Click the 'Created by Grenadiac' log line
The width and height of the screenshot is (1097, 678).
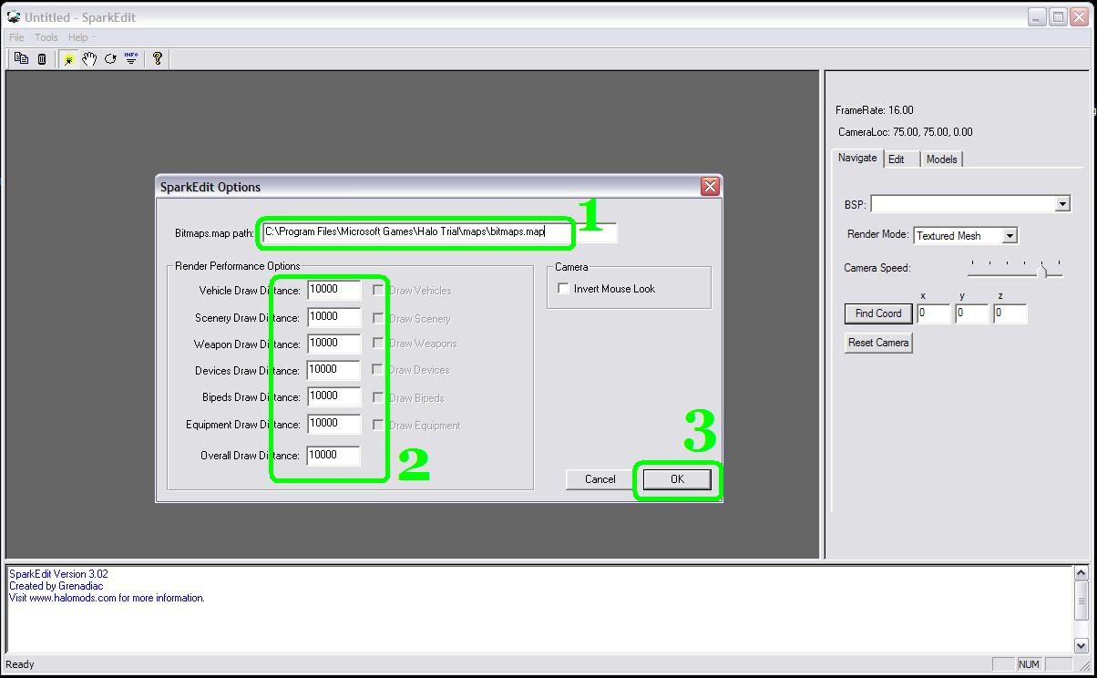point(56,586)
